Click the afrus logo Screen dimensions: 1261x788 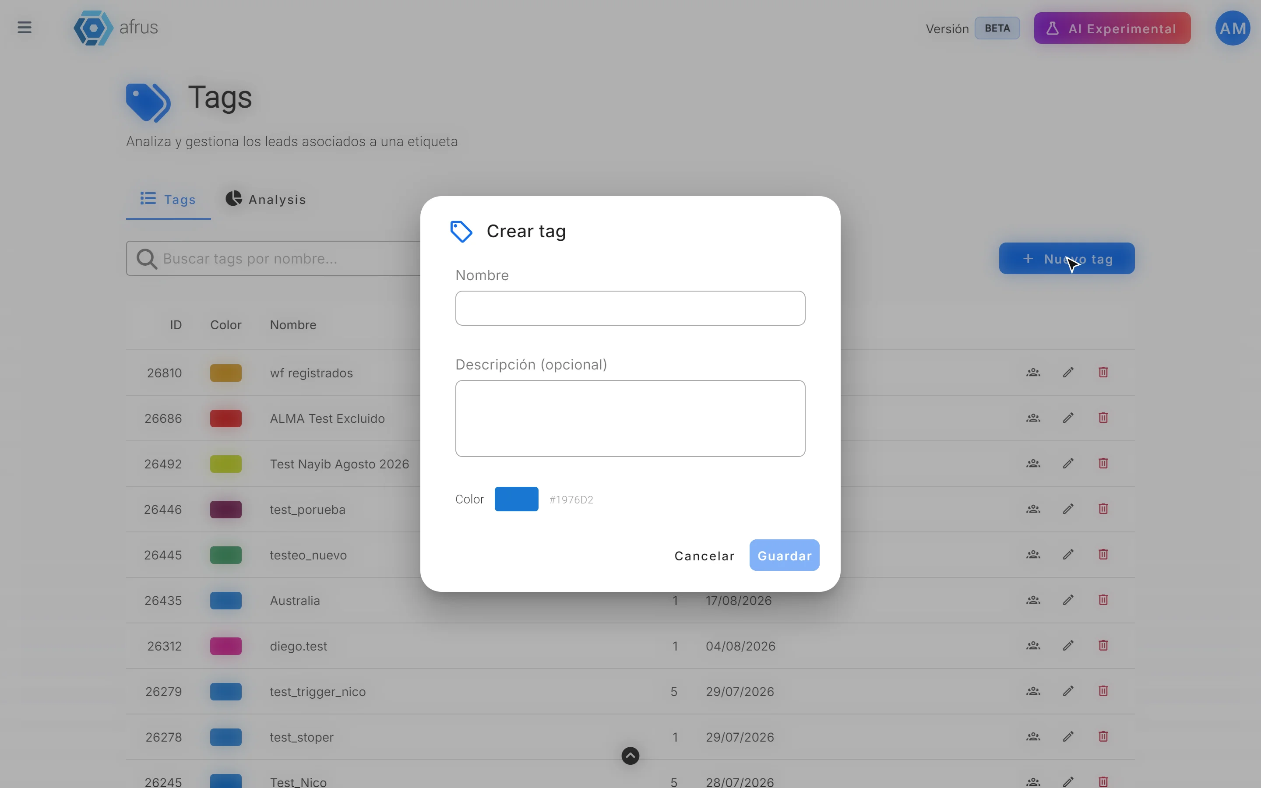pos(115,28)
